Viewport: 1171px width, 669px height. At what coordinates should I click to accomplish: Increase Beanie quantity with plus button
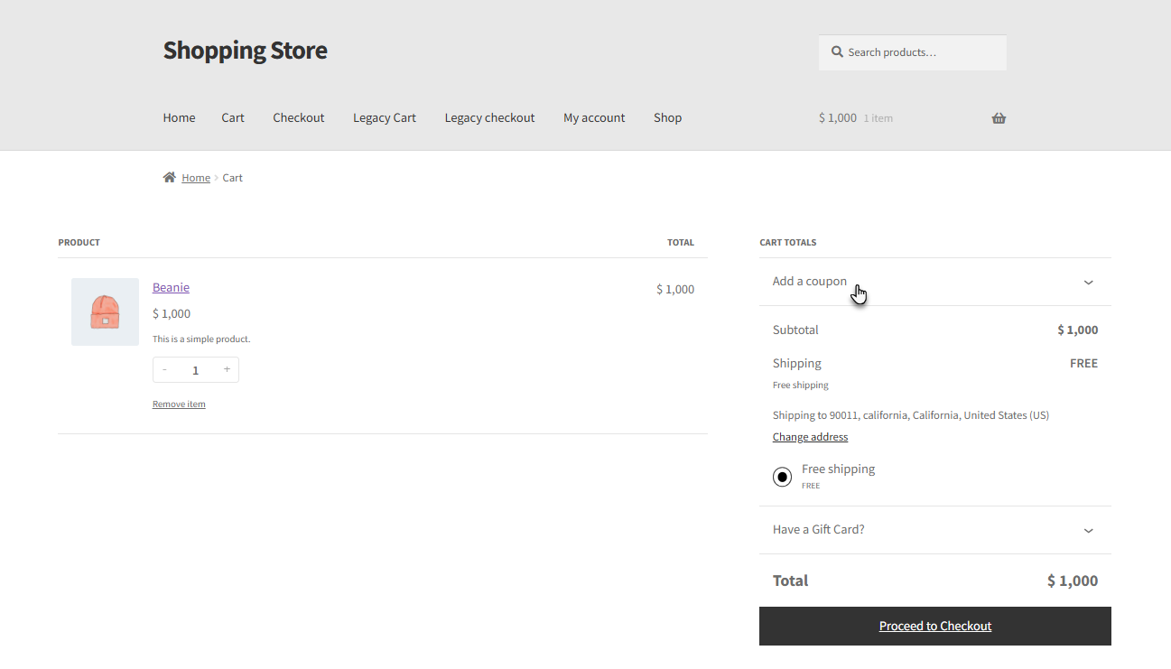[x=227, y=370]
